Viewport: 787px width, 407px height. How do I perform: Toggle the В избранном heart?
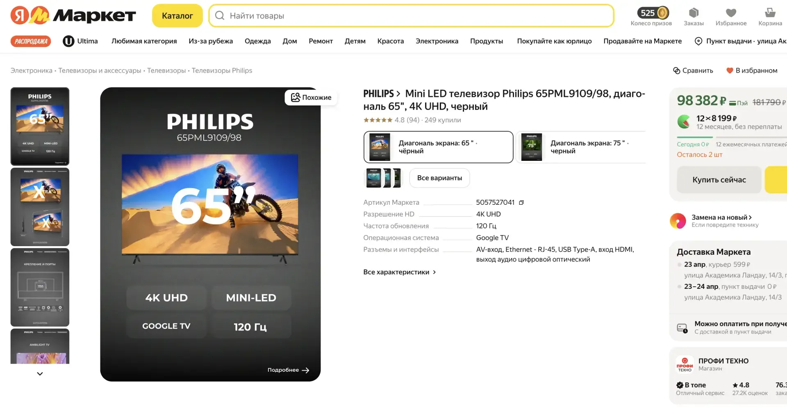[x=730, y=71]
